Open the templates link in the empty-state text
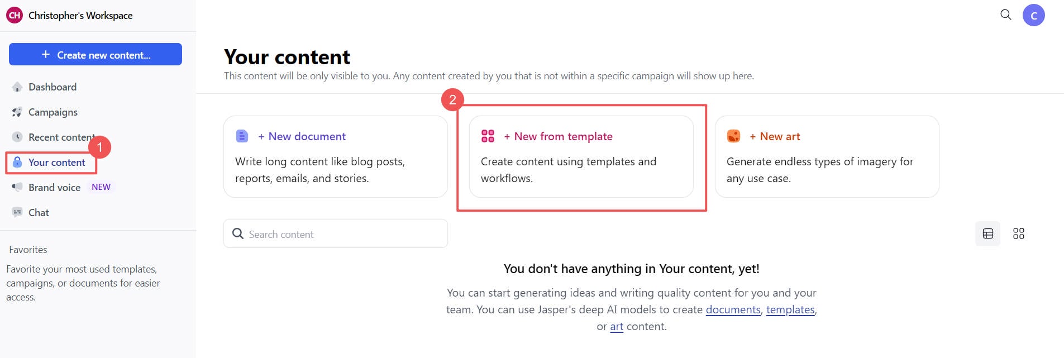 (790, 309)
